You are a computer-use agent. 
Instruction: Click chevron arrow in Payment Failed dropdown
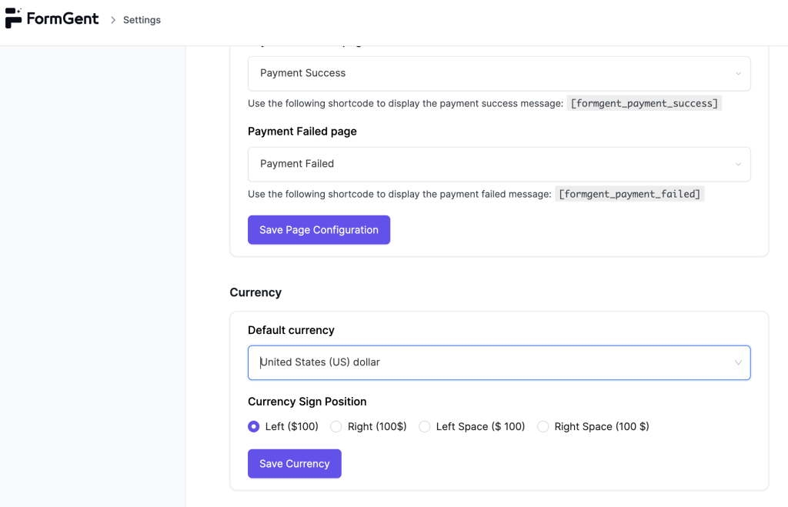click(738, 165)
